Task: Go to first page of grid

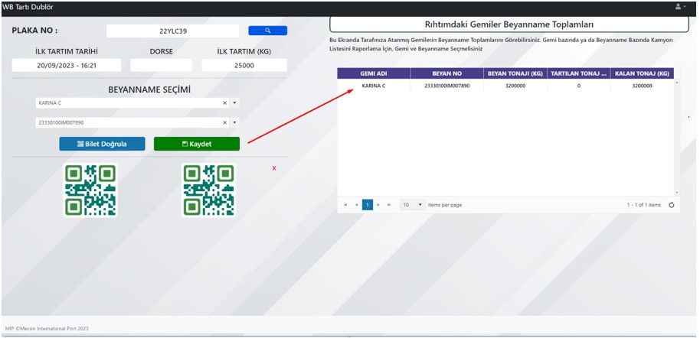Action: click(x=345, y=205)
